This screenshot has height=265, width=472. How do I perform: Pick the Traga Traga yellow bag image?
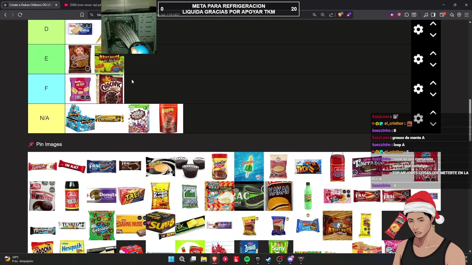tap(160, 196)
